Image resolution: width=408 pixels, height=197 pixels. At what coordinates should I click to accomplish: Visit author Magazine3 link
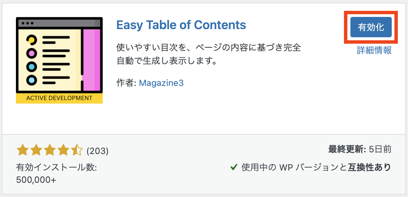161,83
